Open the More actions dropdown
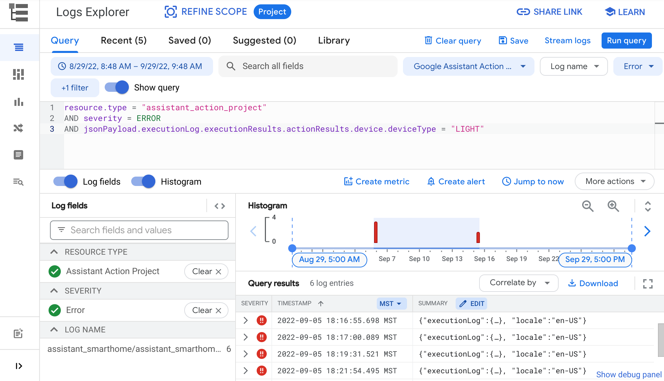 tap(615, 182)
